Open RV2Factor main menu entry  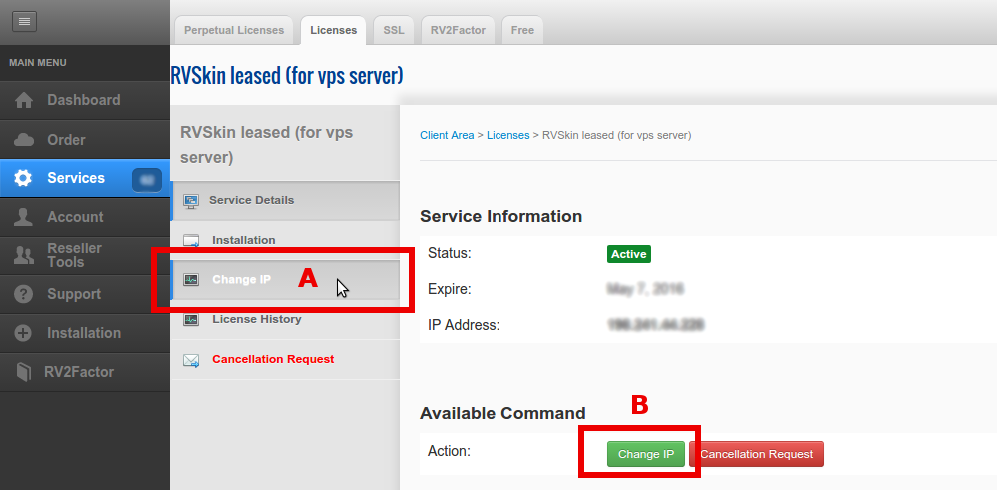point(85,372)
